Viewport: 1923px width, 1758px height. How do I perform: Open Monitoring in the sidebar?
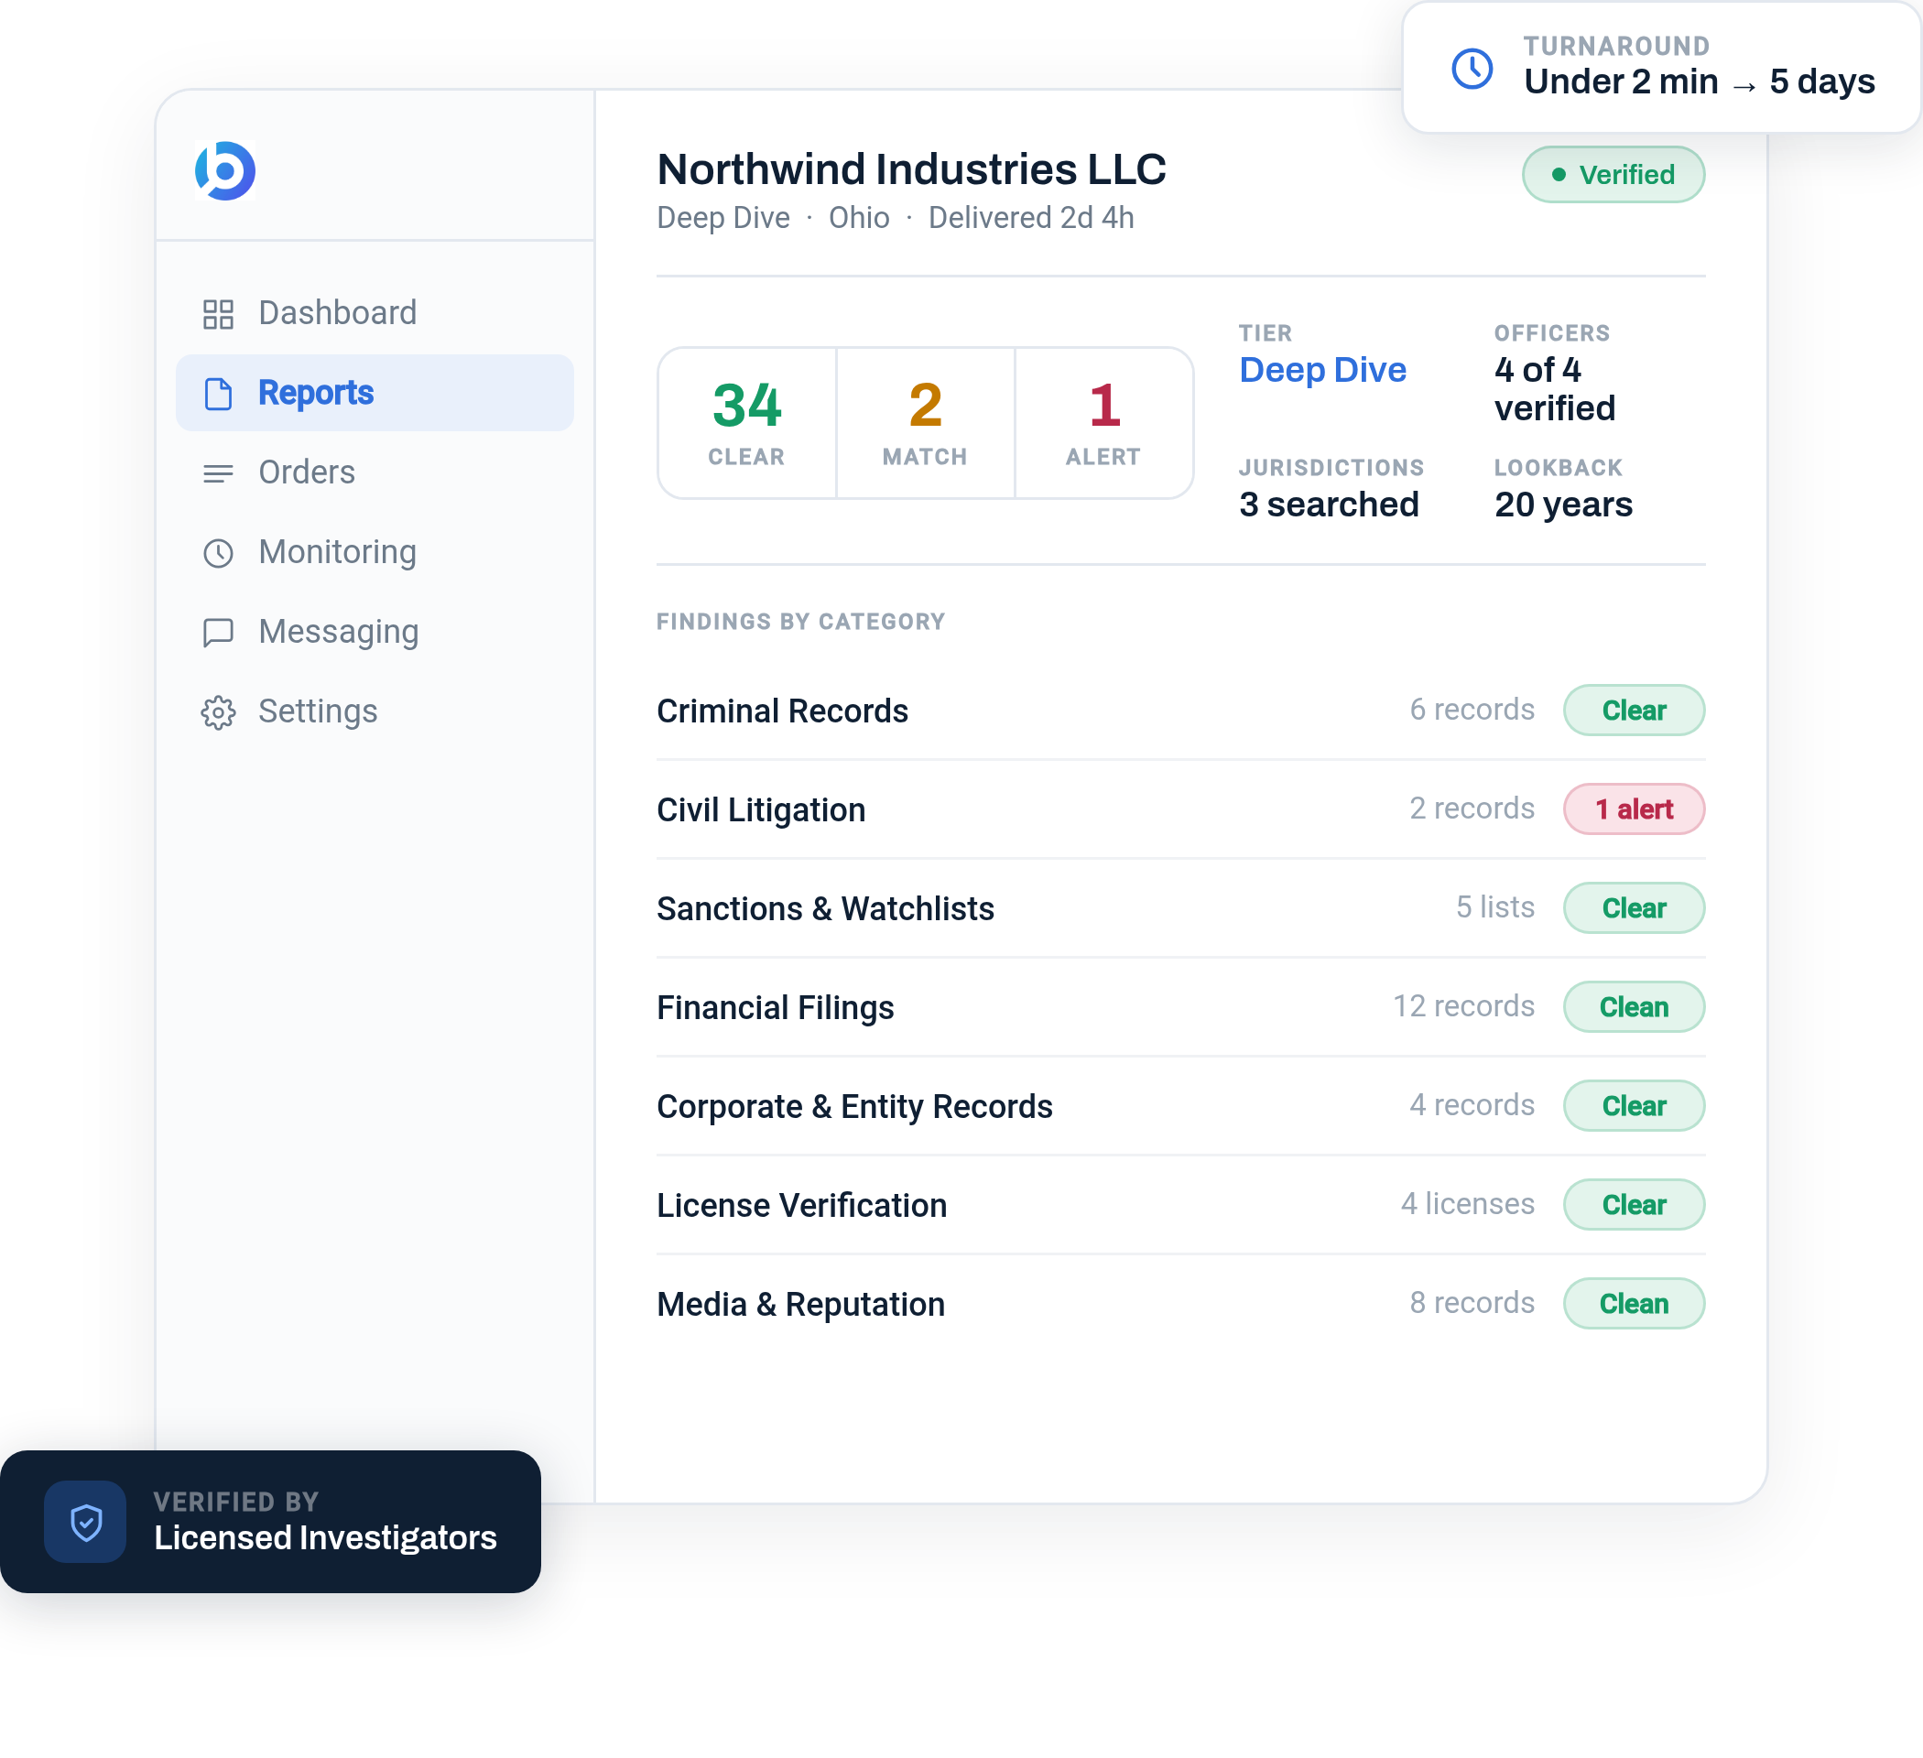pos(375,552)
